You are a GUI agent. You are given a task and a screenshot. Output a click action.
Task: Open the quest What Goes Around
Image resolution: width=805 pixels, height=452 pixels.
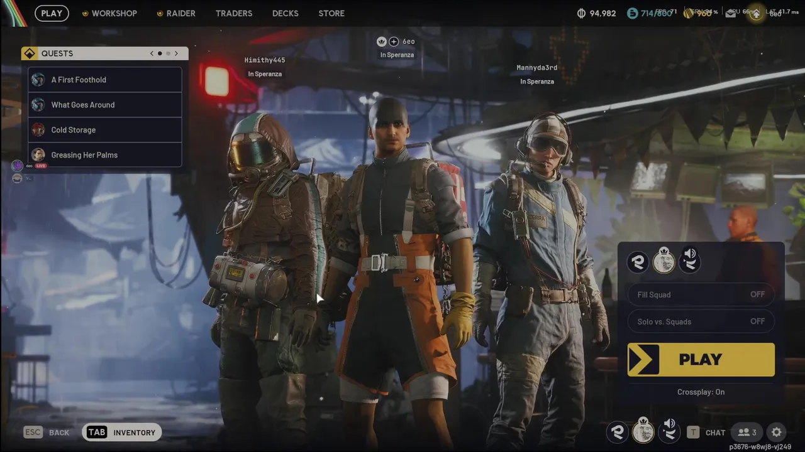105,105
